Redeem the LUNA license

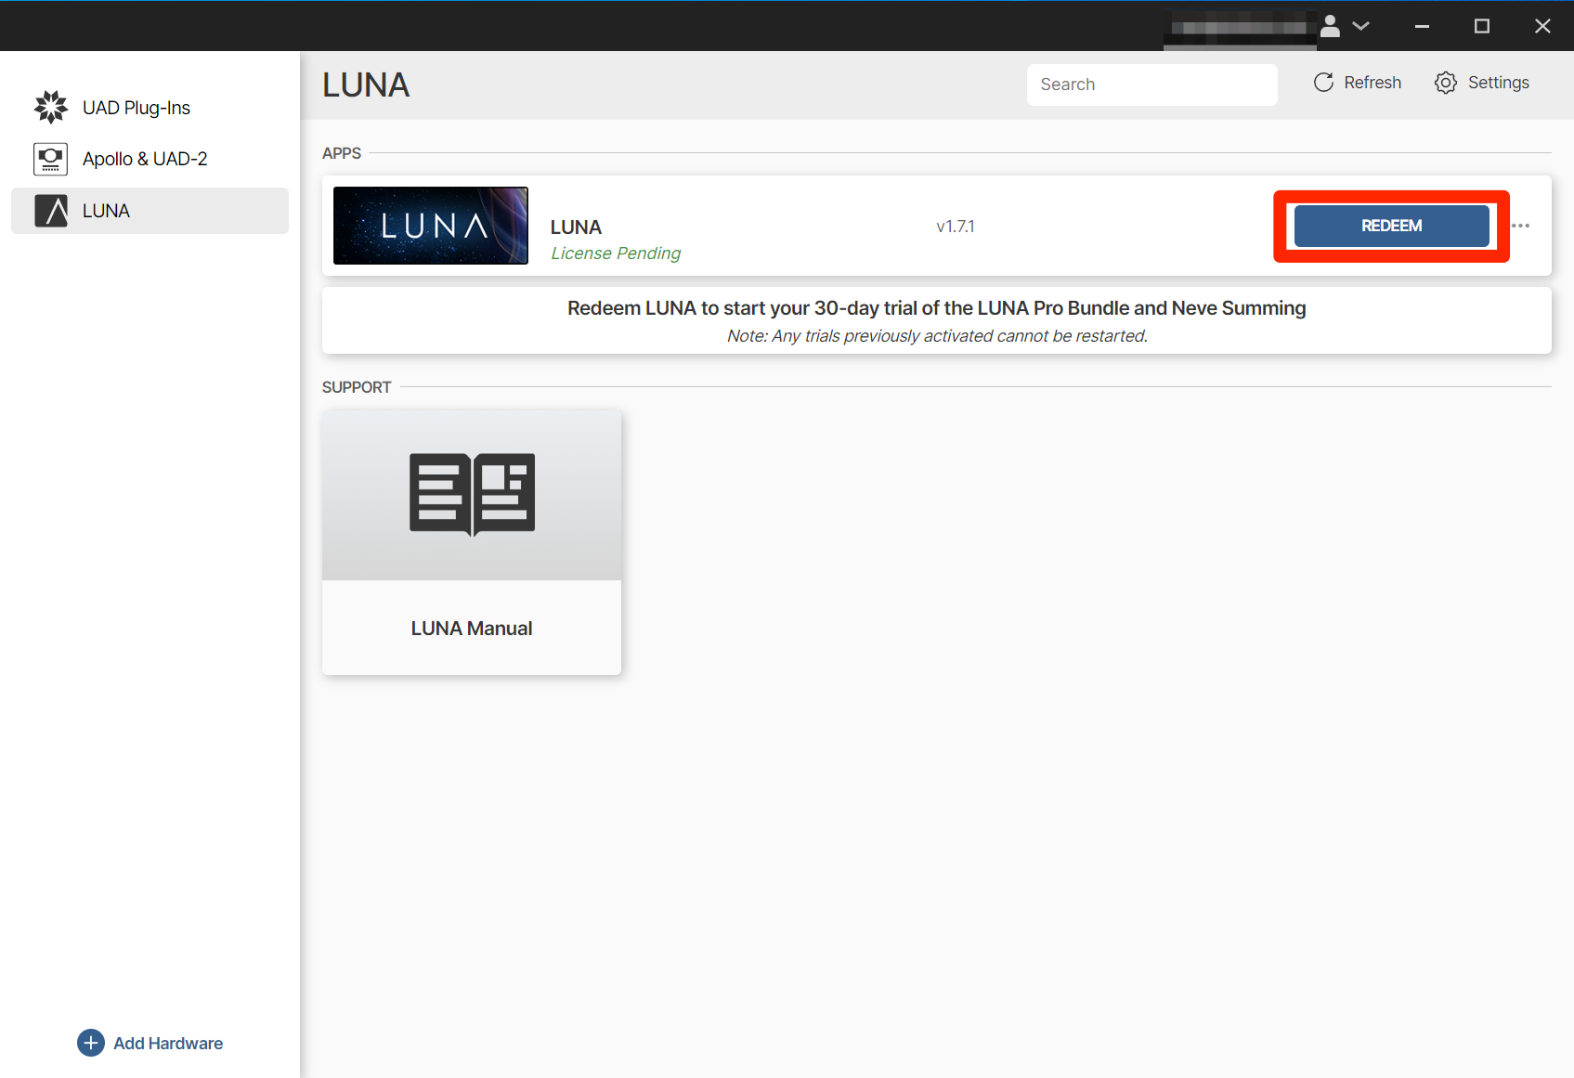click(x=1391, y=226)
